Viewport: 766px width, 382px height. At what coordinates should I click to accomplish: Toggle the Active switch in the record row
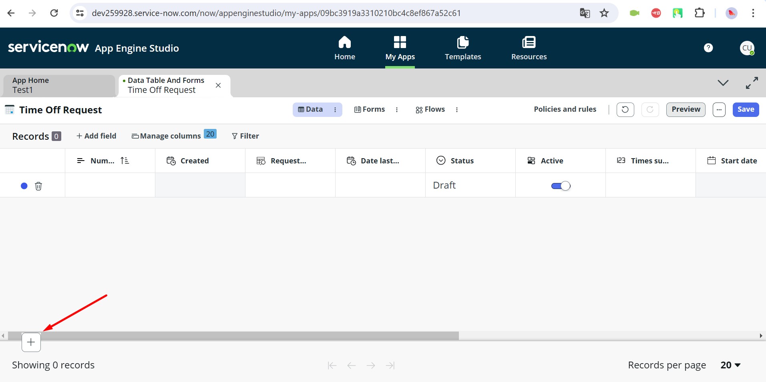[x=561, y=186]
